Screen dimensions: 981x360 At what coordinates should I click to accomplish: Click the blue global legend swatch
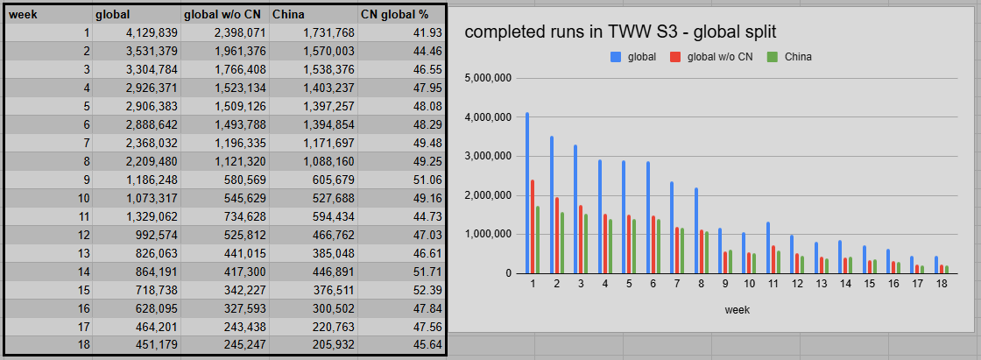point(616,57)
